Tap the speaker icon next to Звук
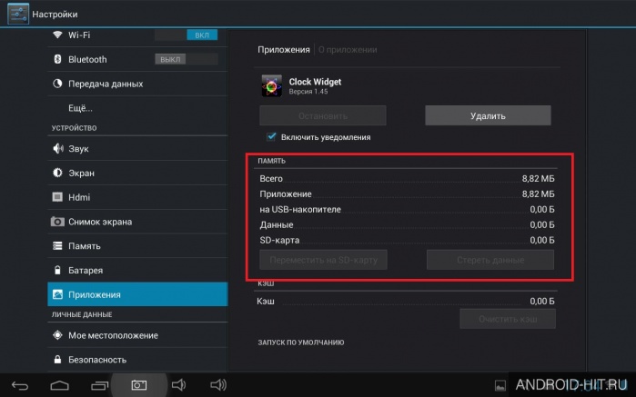This screenshot has width=636, height=397. (57, 148)
